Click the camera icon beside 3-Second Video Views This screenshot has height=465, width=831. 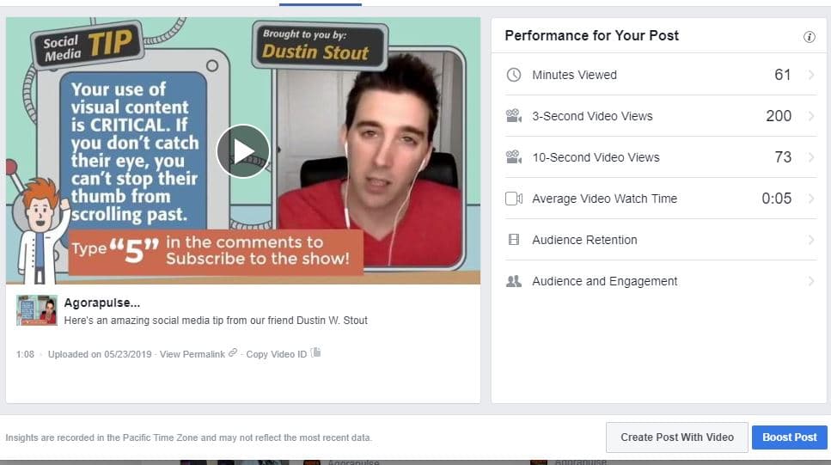coord(514,115)
